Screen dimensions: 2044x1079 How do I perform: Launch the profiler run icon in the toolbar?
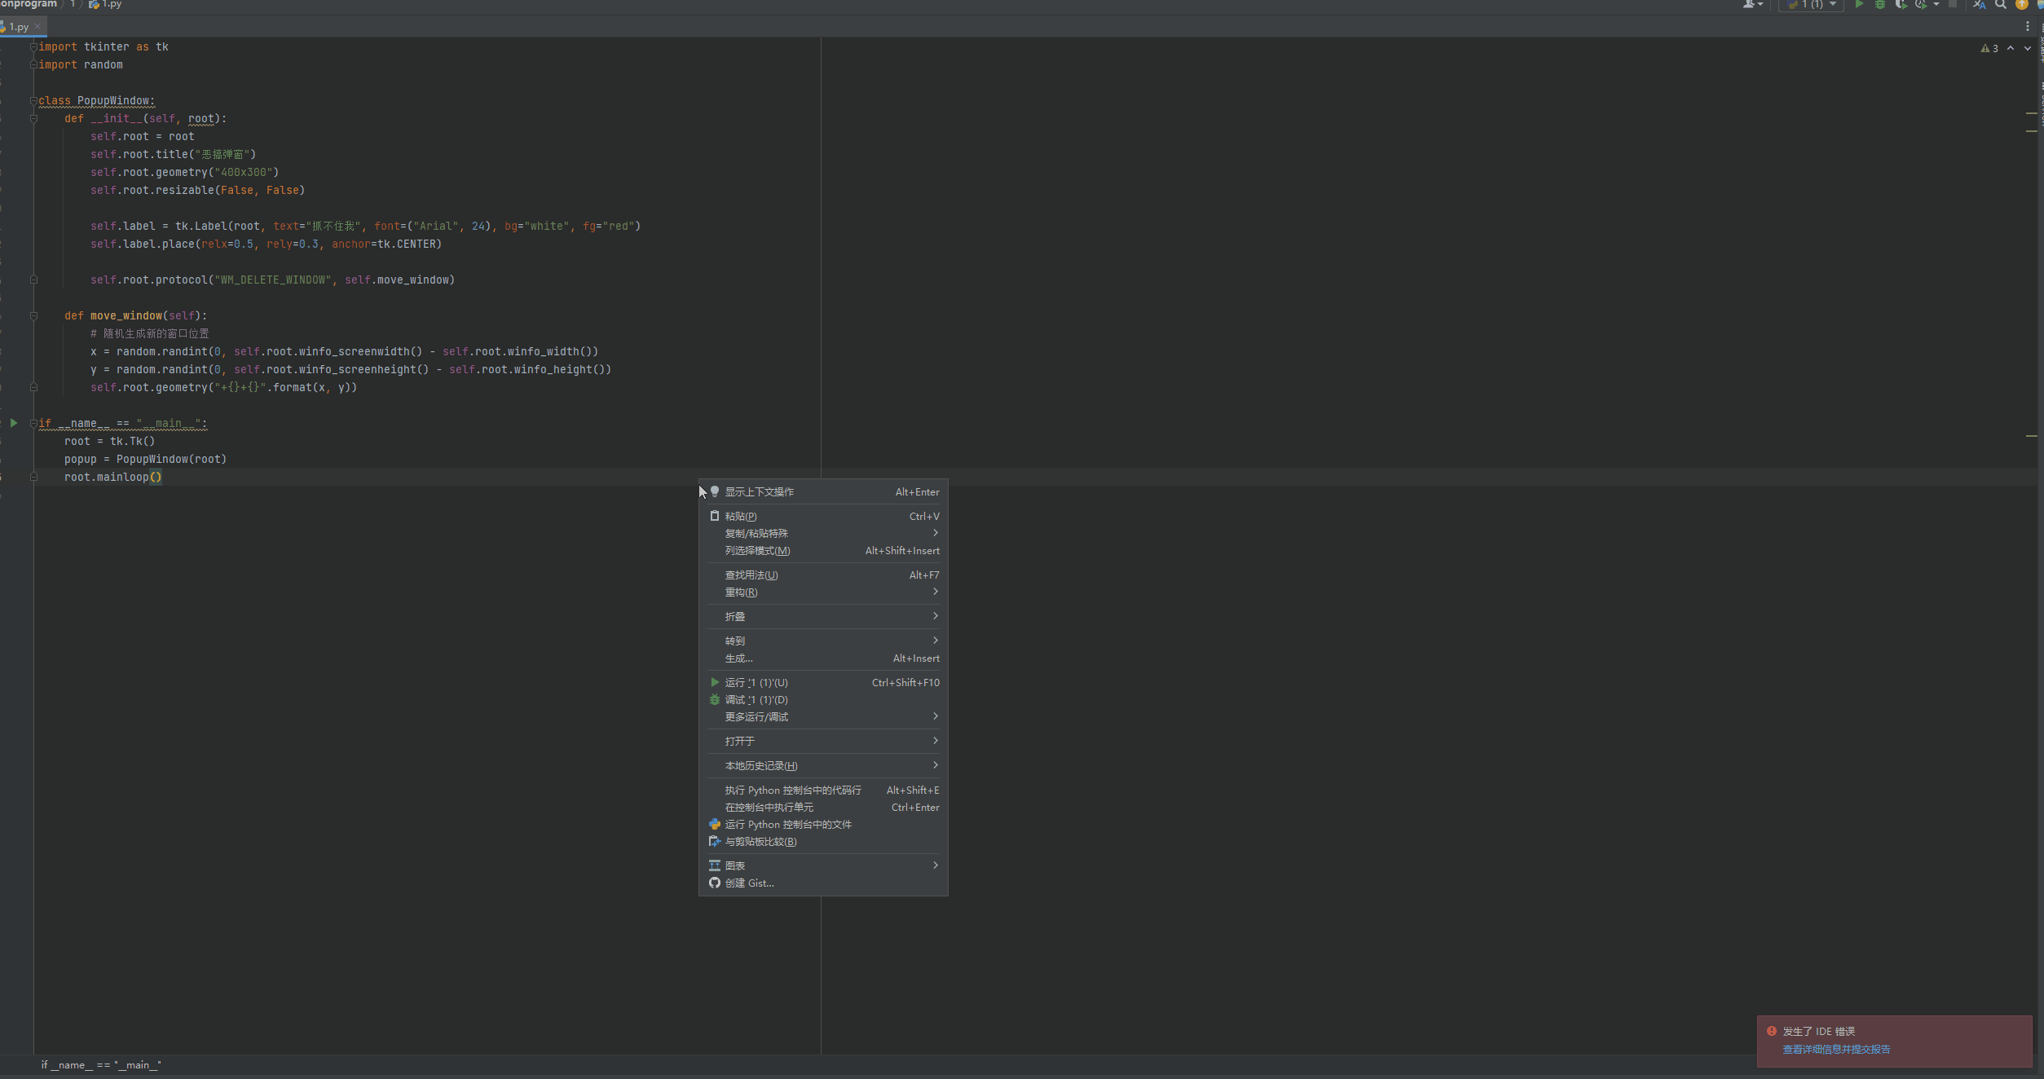[x=1921, y=4]
